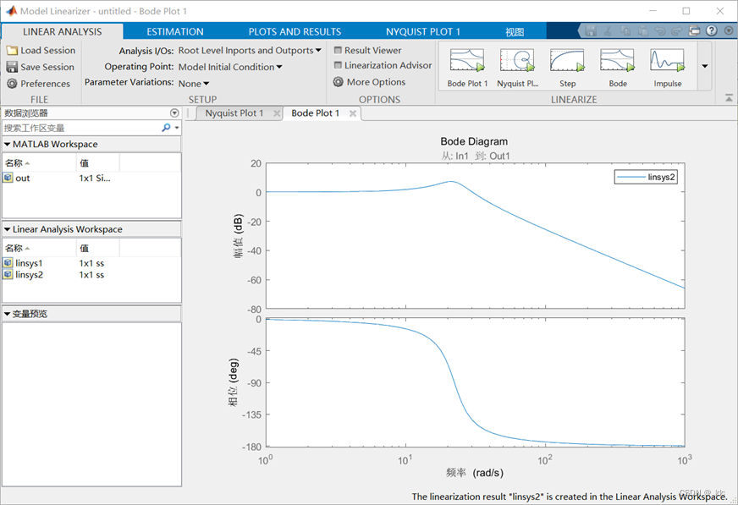Collapse the toolstrip with the up arrow

point(729,98)
